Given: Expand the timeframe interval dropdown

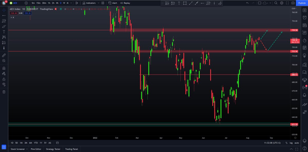Looking at the screenshot, I should [71, 3].
